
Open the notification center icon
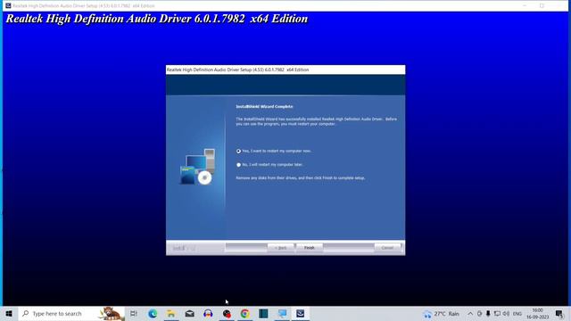(559, 313)
